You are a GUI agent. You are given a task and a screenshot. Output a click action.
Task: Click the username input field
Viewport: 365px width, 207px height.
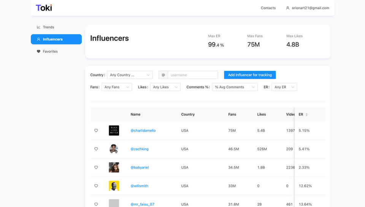[193, 75]
